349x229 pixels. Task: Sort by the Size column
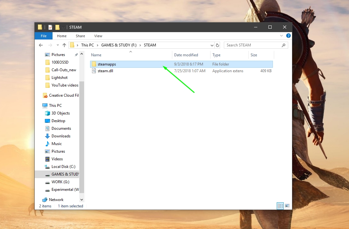coord(254,55)
